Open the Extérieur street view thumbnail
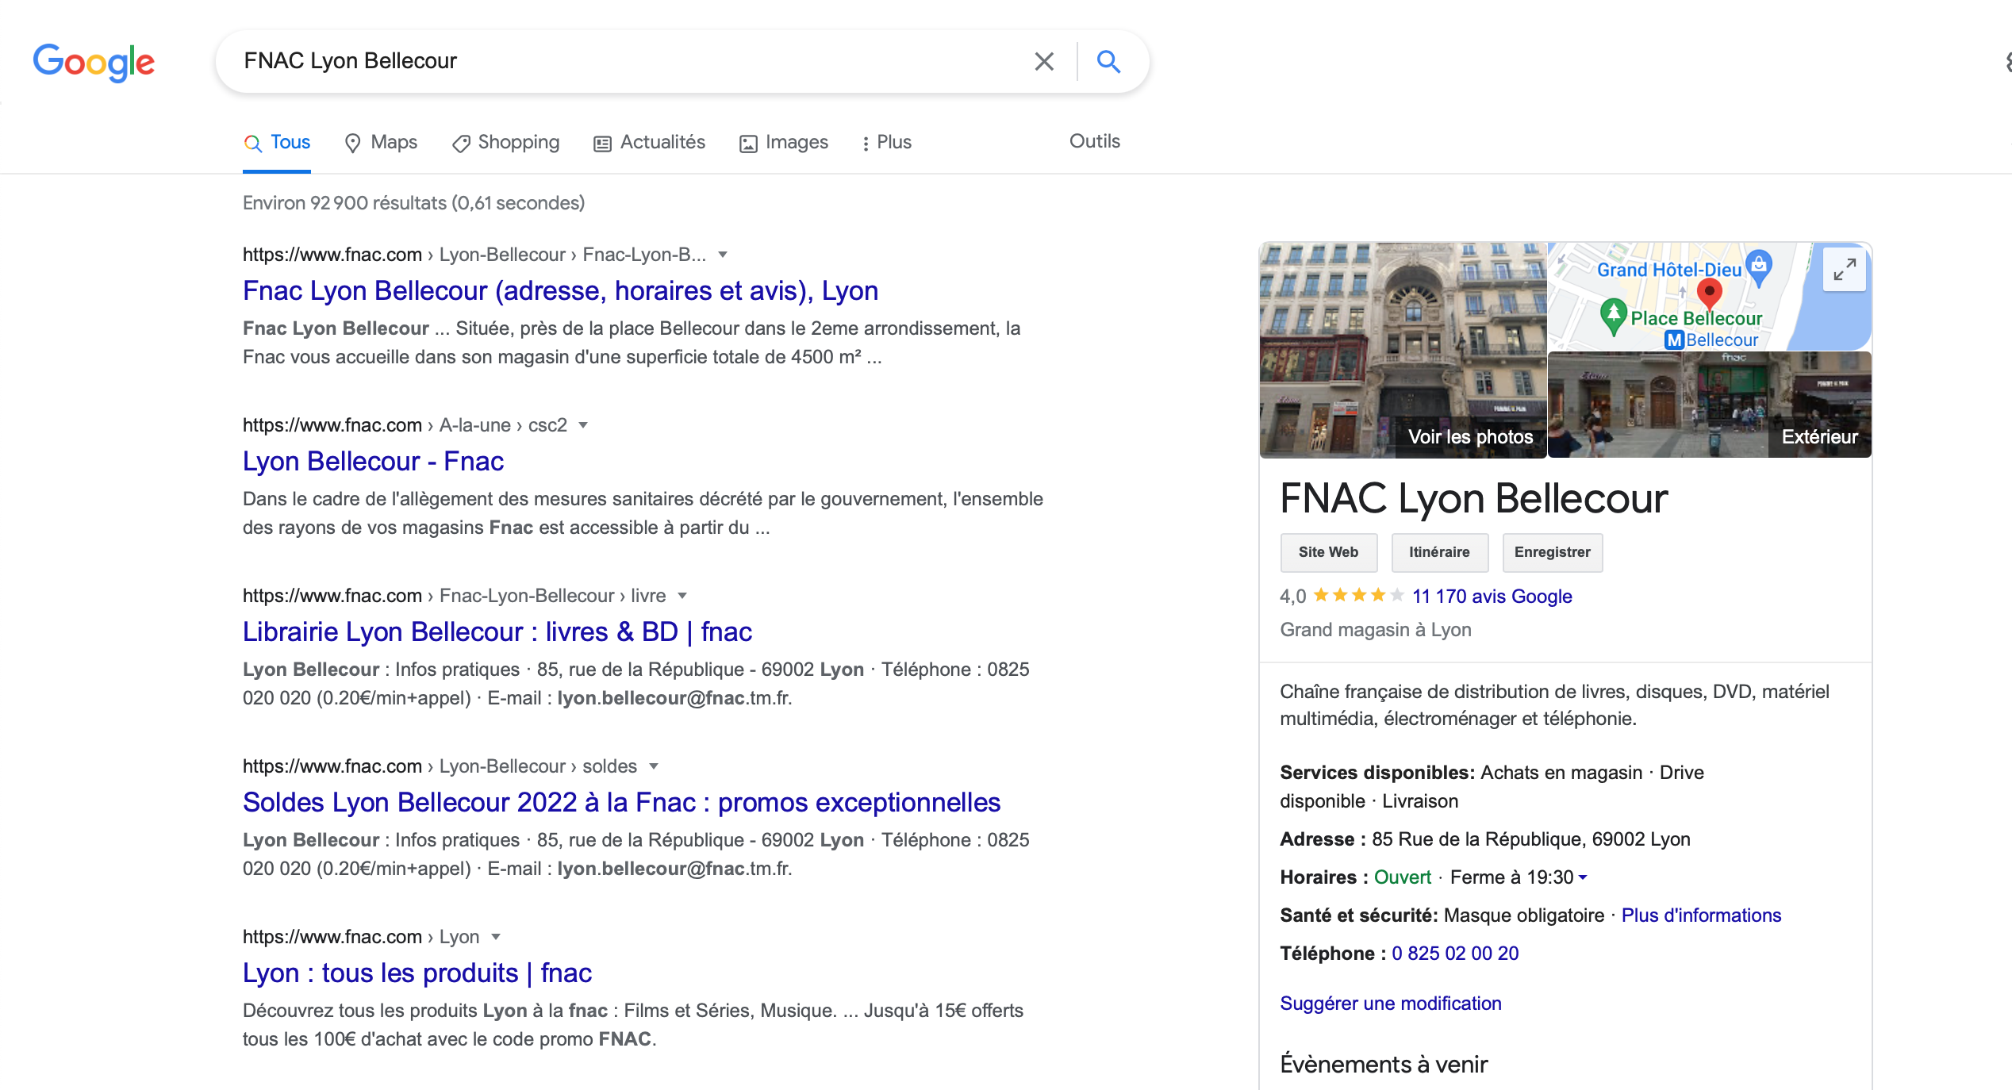 pos(1709,405)
